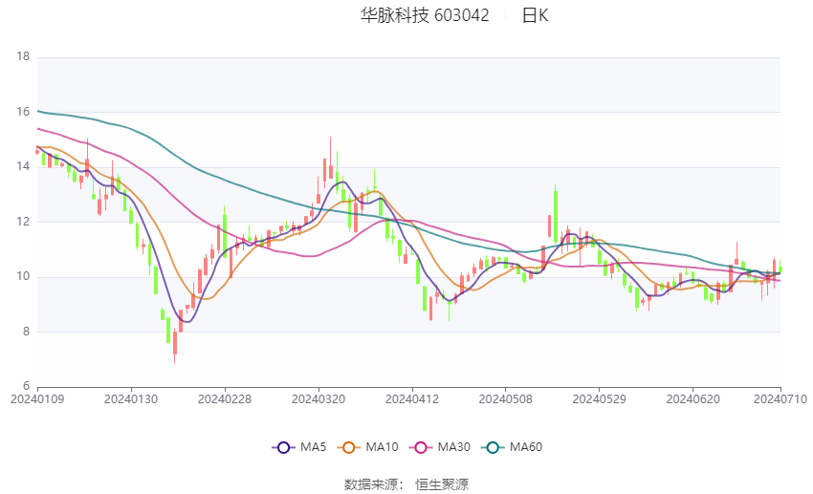Click the 20240620 date axis label

pos(692,399)
